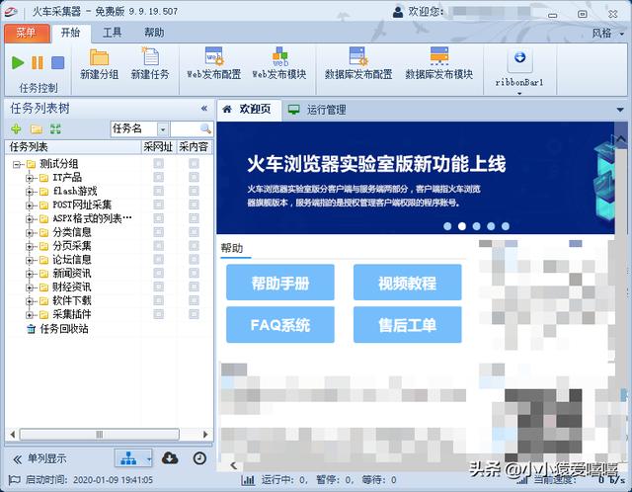The image size is (632, 492).
Task: Click the application logo icon in title bar
Action: coord(11,12)
